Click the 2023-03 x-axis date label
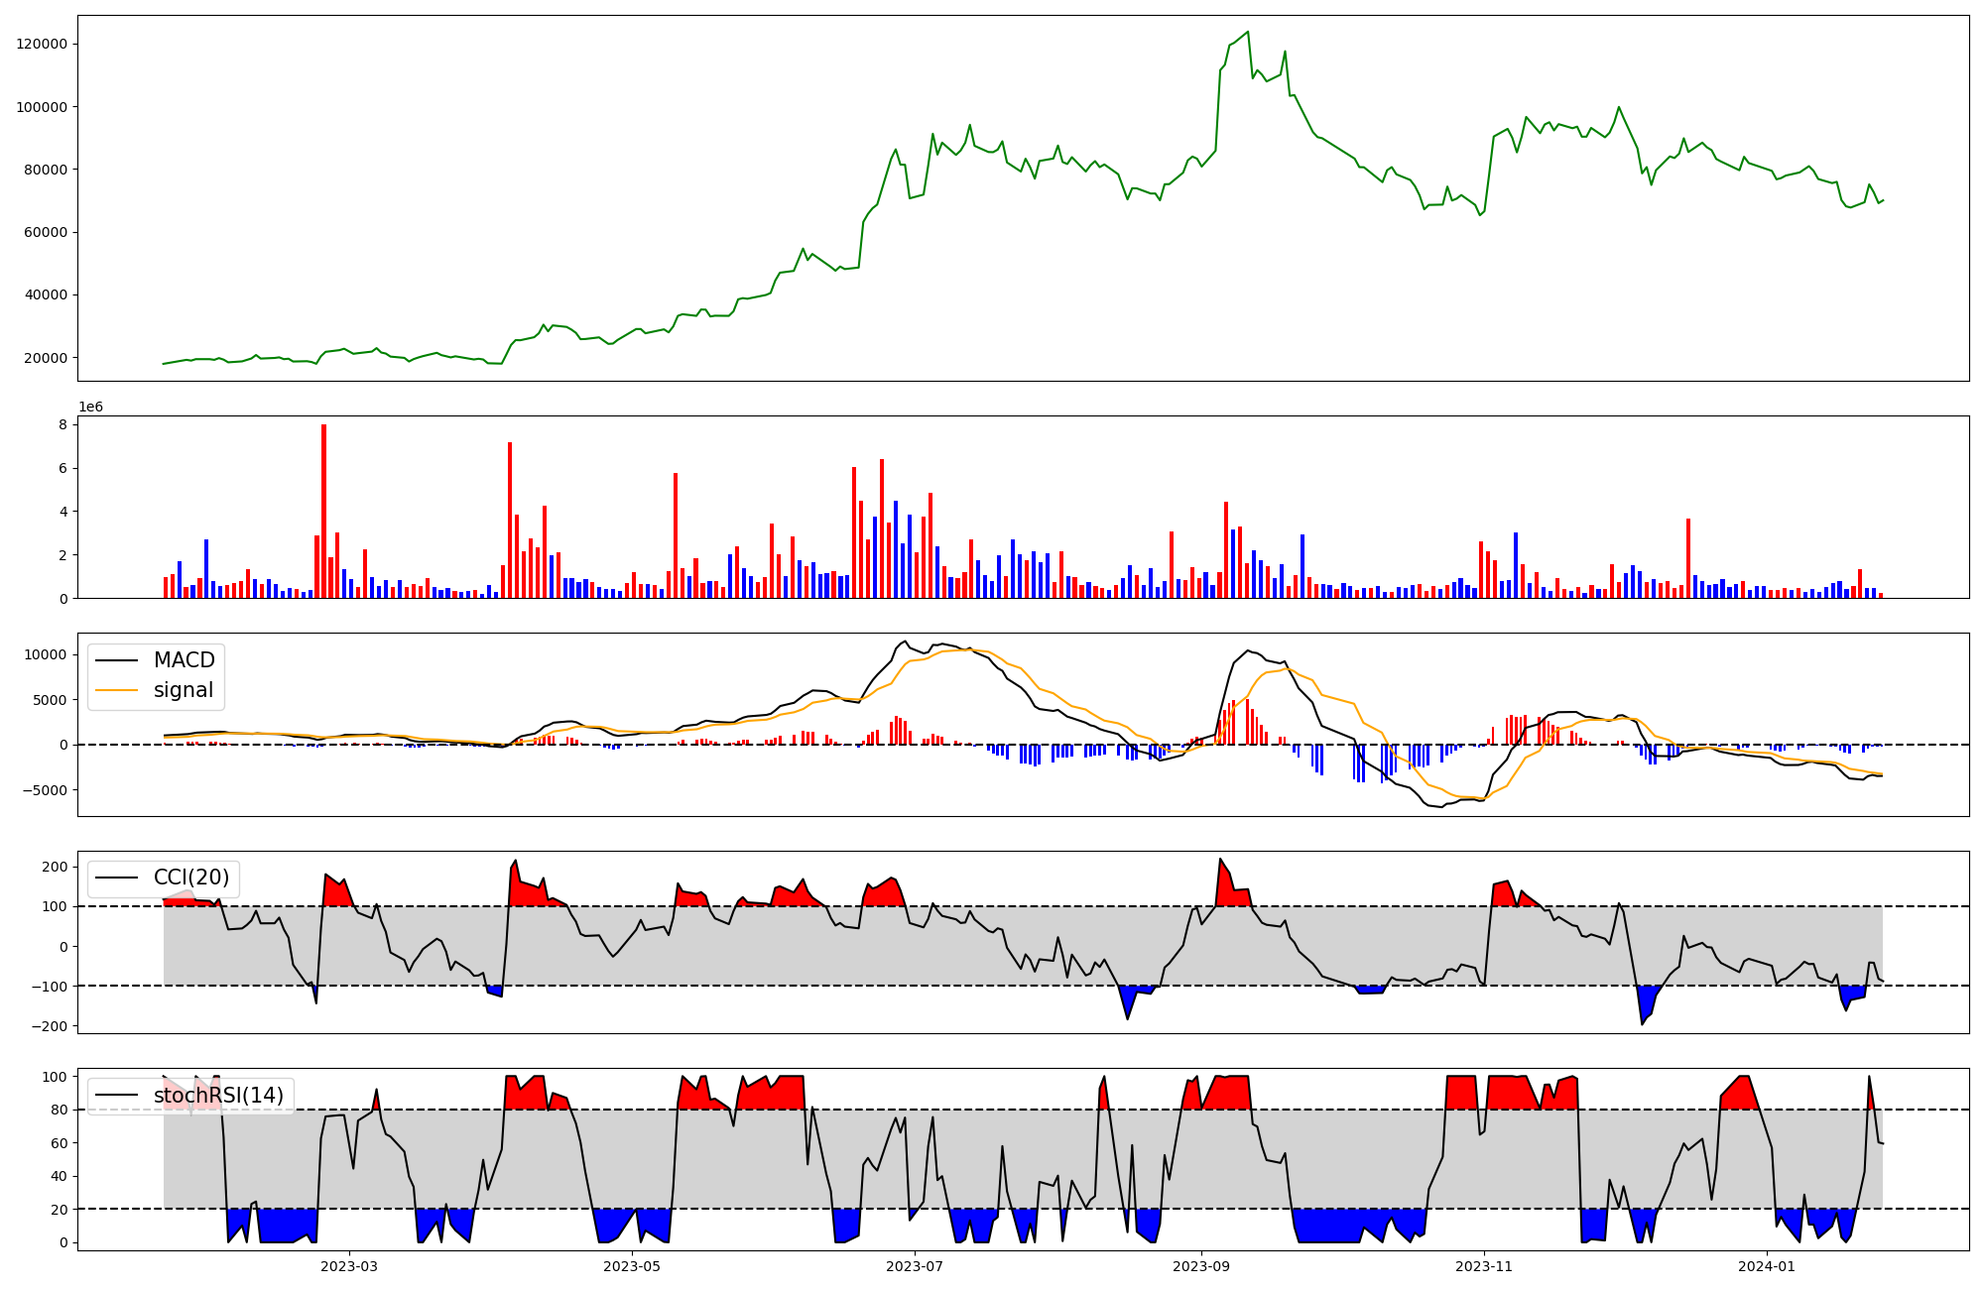1984x1289 pixels. [349, 1266]
